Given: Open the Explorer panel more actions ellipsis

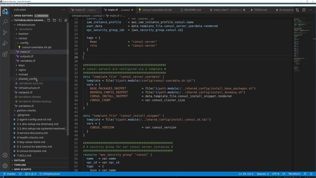Looking at the screenshot, I should [x=64, y=10].
